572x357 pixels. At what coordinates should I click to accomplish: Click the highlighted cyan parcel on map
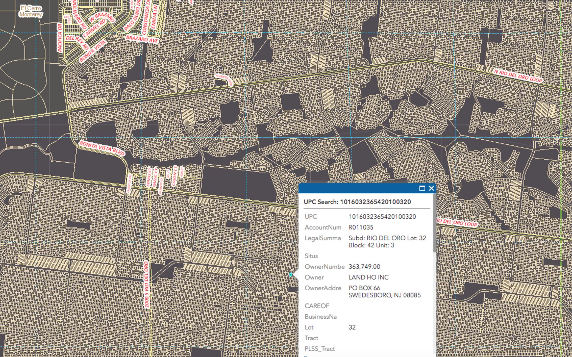(x=291, y=275)
